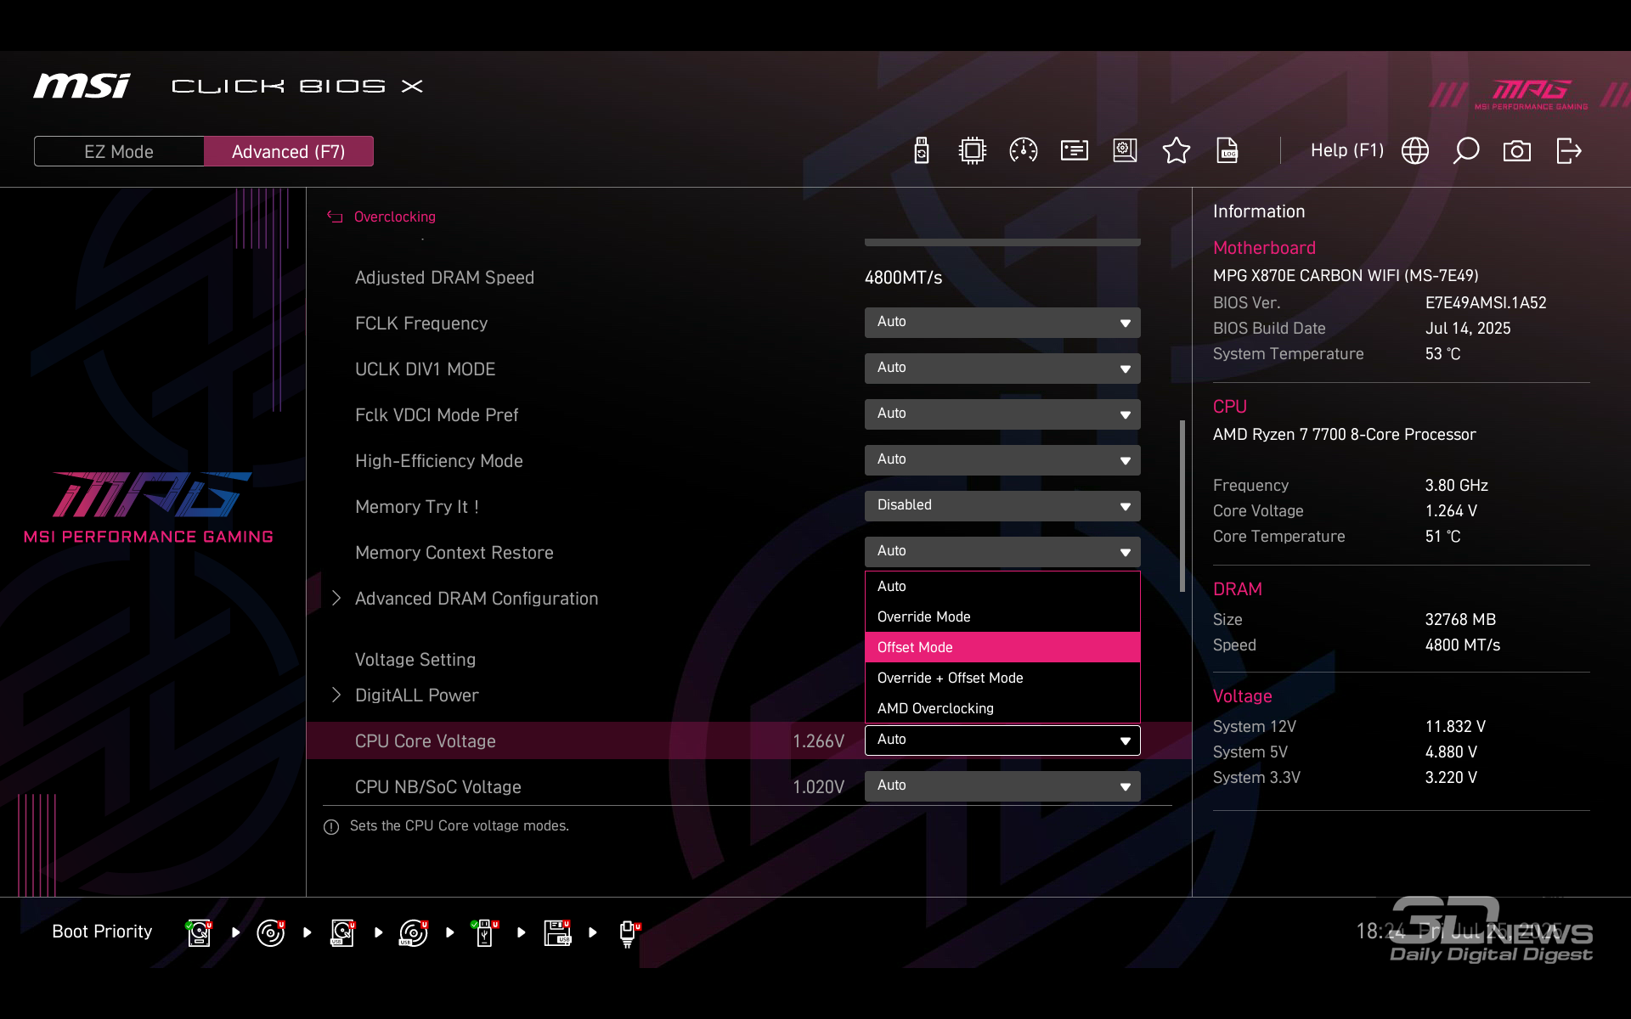Open the M-Flash USB update icon
The width and height of the screenshot is (1631, 1019).
pyautogui.click(x=922, y=151)
